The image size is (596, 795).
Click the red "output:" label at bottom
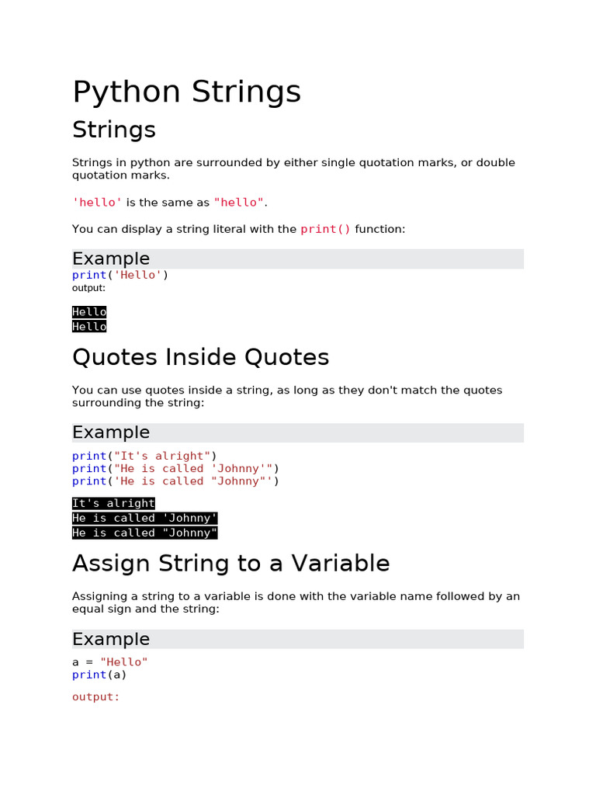point(96,697)
